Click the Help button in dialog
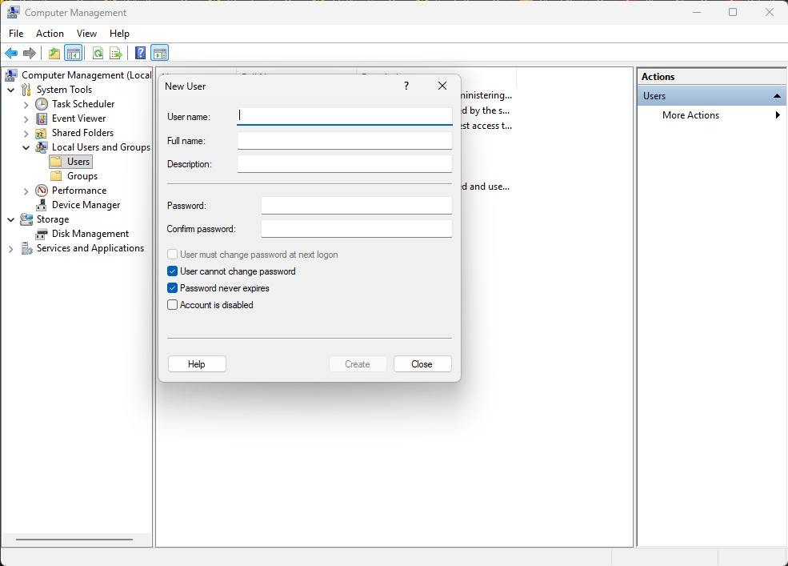 [x=197, y=364]
